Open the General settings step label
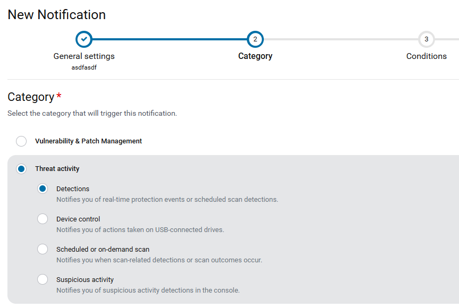 tap(84, 56)
